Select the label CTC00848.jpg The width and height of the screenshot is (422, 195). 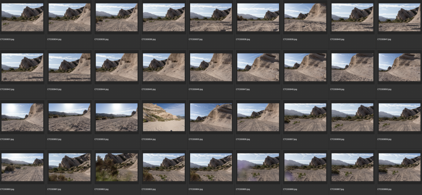point(290,89)
